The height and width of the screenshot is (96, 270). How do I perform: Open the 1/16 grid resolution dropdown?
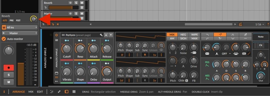260,24
